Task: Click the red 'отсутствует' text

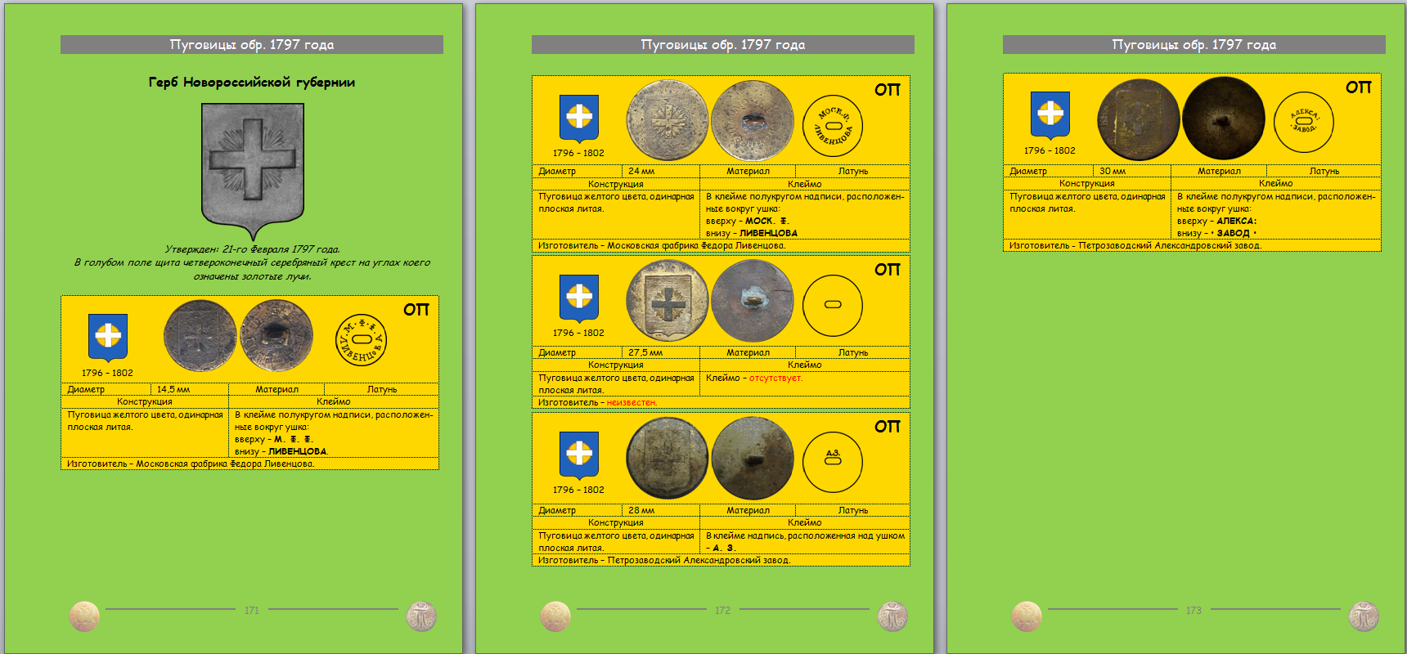Action: click(x=775, y=378)
